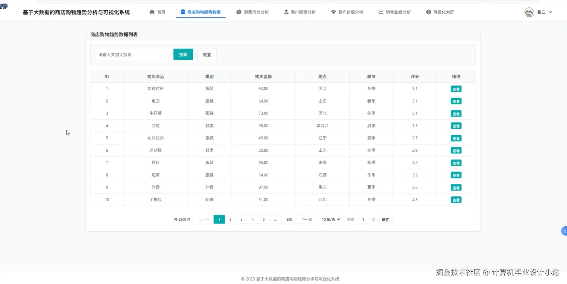The image size is (567, 284).
Task: Go to next page via 下一页
Action: click(x=306, y=219)
